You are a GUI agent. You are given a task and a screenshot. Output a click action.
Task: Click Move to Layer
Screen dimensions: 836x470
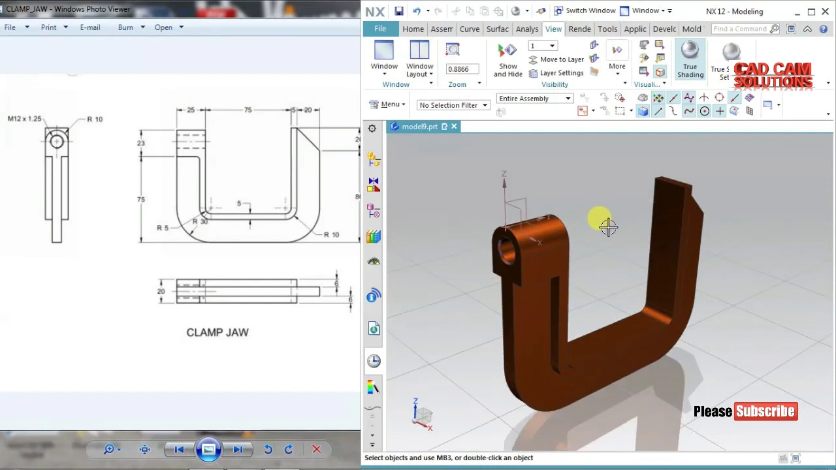[556, 59]
